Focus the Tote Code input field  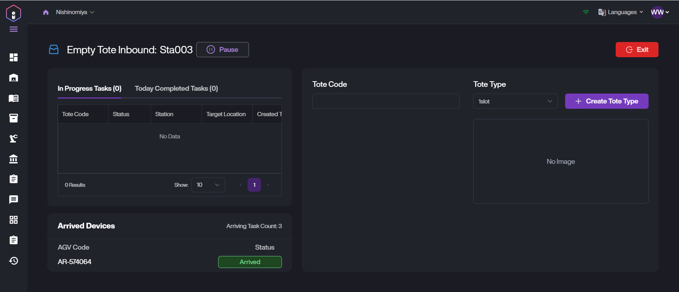(385, 101)
